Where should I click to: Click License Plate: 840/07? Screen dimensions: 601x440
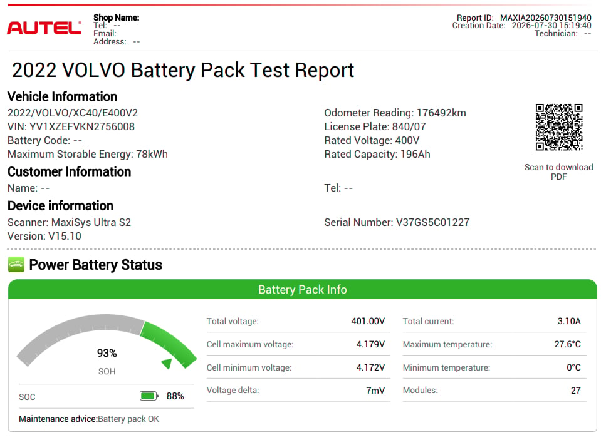tap(375, 127)
